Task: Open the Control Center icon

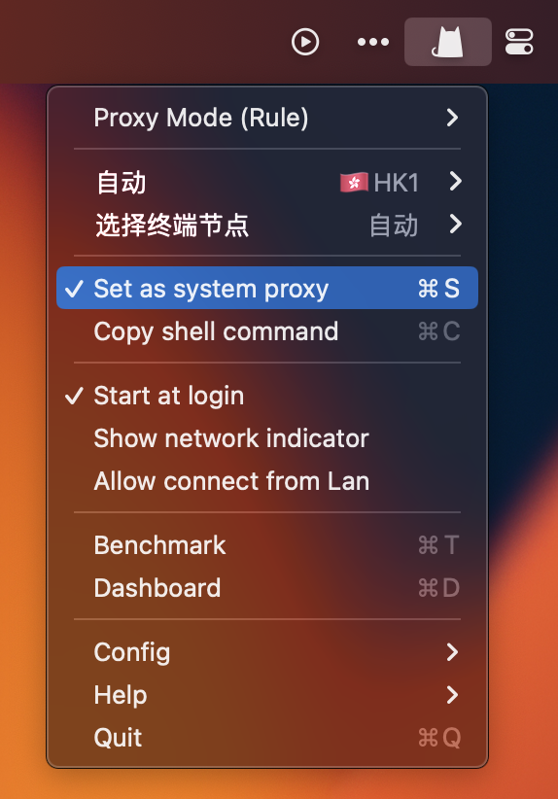Action: point(519,42)
